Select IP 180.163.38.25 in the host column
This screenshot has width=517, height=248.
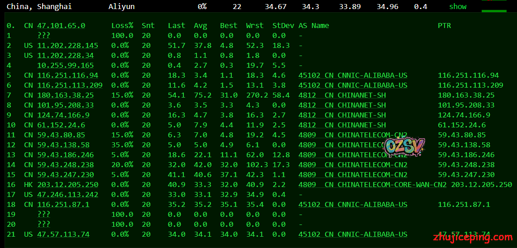(65, 95)
